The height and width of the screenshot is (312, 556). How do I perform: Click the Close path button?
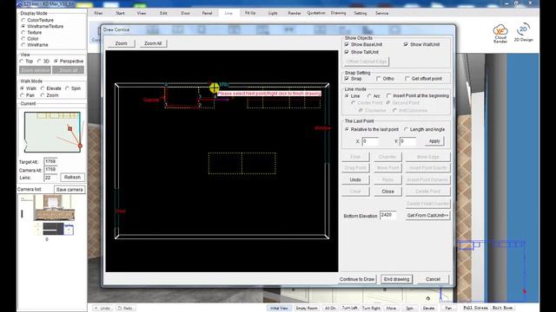(387, 192)
